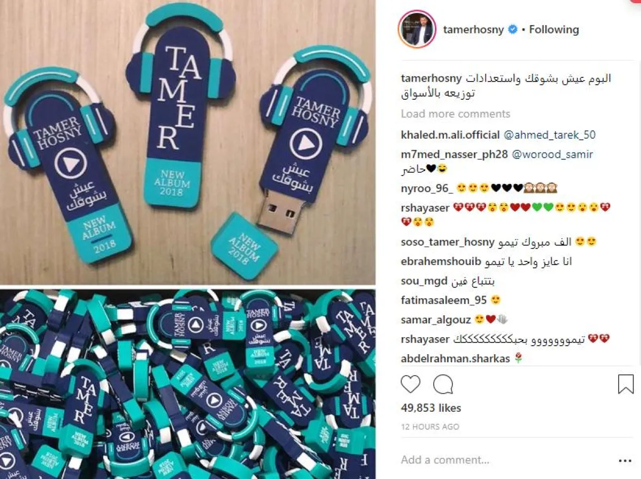
Task: Open soso_tamer_hosny commenter profile
Action: [448, 242]
